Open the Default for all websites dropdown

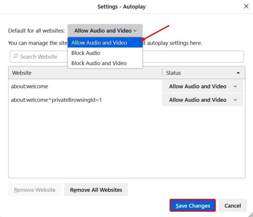105,31
